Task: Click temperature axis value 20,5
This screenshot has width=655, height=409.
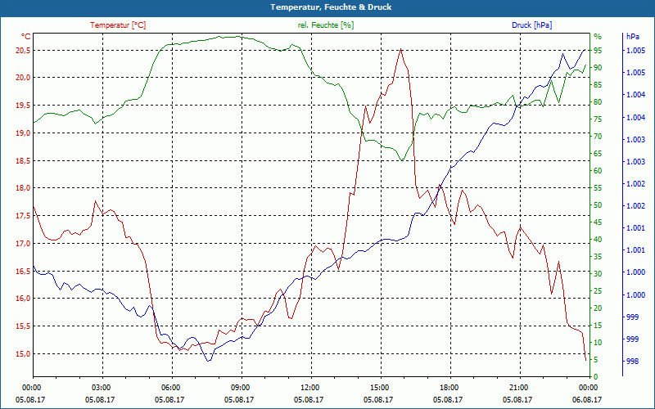Action: coord(23,51)
